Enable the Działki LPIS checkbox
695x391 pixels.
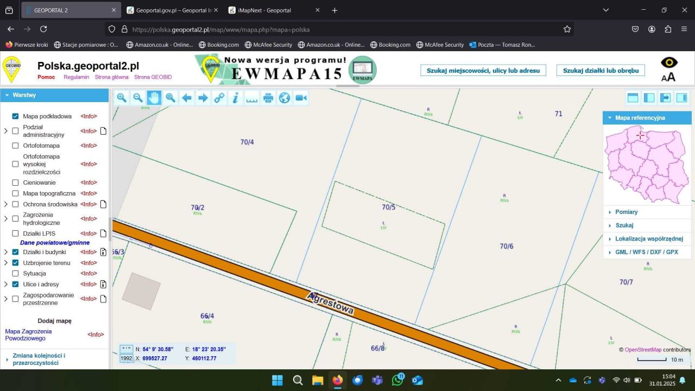(15, 234)
